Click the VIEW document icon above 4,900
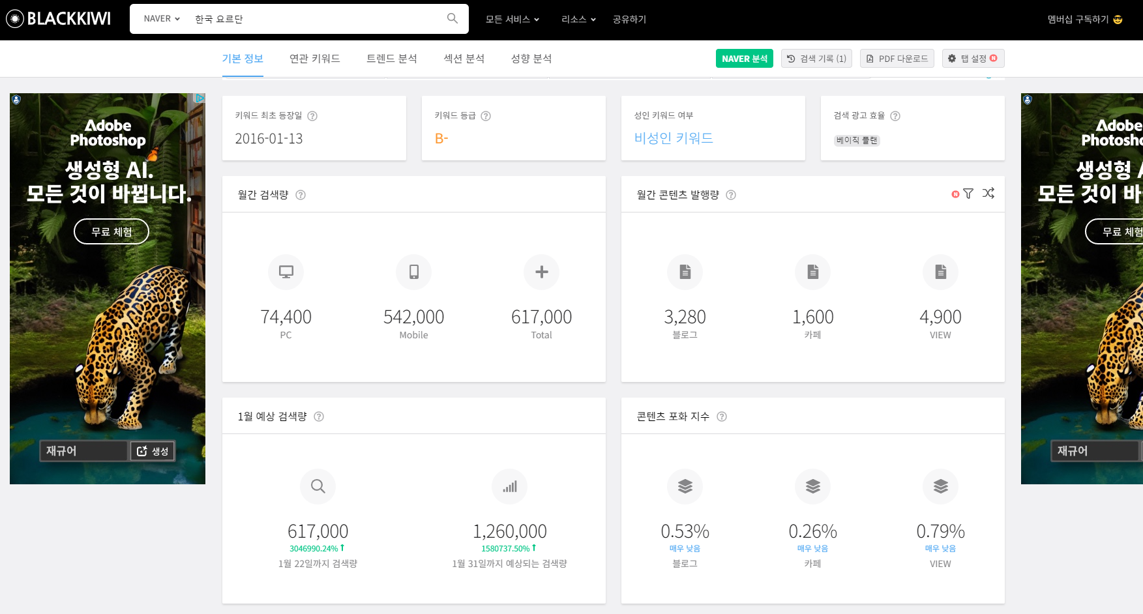1143x614 pixels. 941,272
